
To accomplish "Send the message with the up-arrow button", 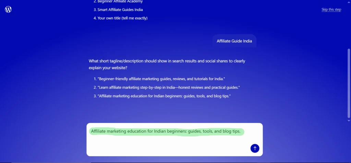I will pos(255,148).
